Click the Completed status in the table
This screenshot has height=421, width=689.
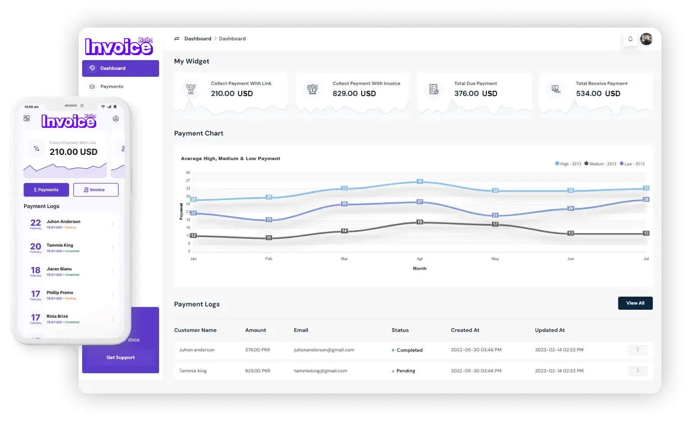(407, 350)
